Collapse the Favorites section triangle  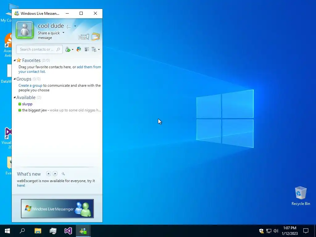click(x=15, y=60)
